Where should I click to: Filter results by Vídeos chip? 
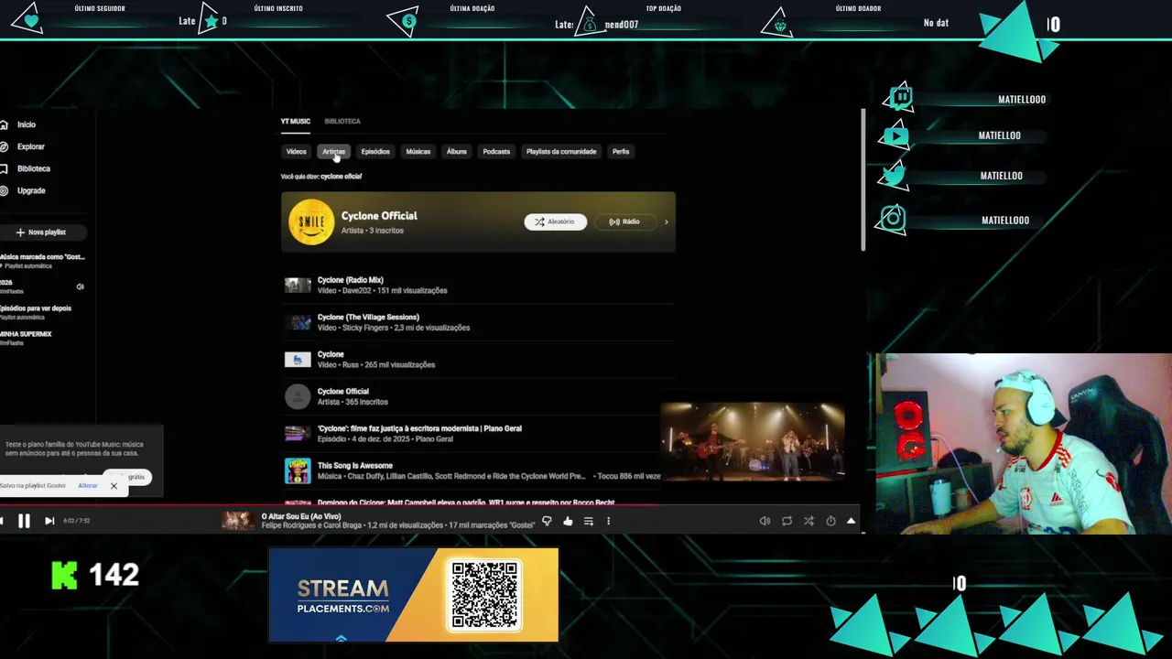(296, 152)
